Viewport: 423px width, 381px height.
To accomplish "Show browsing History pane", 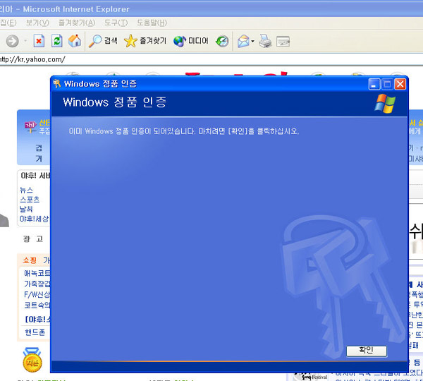I will pyautogui.click(x=222, y=41).
